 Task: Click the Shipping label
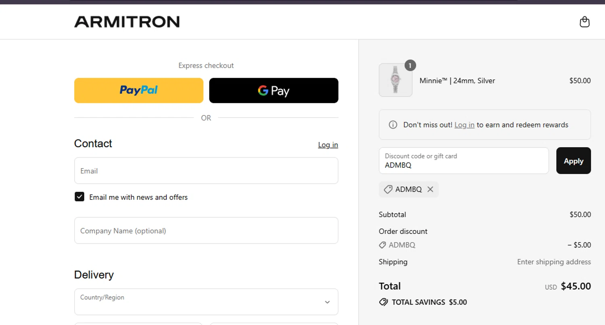click(393, 262)
